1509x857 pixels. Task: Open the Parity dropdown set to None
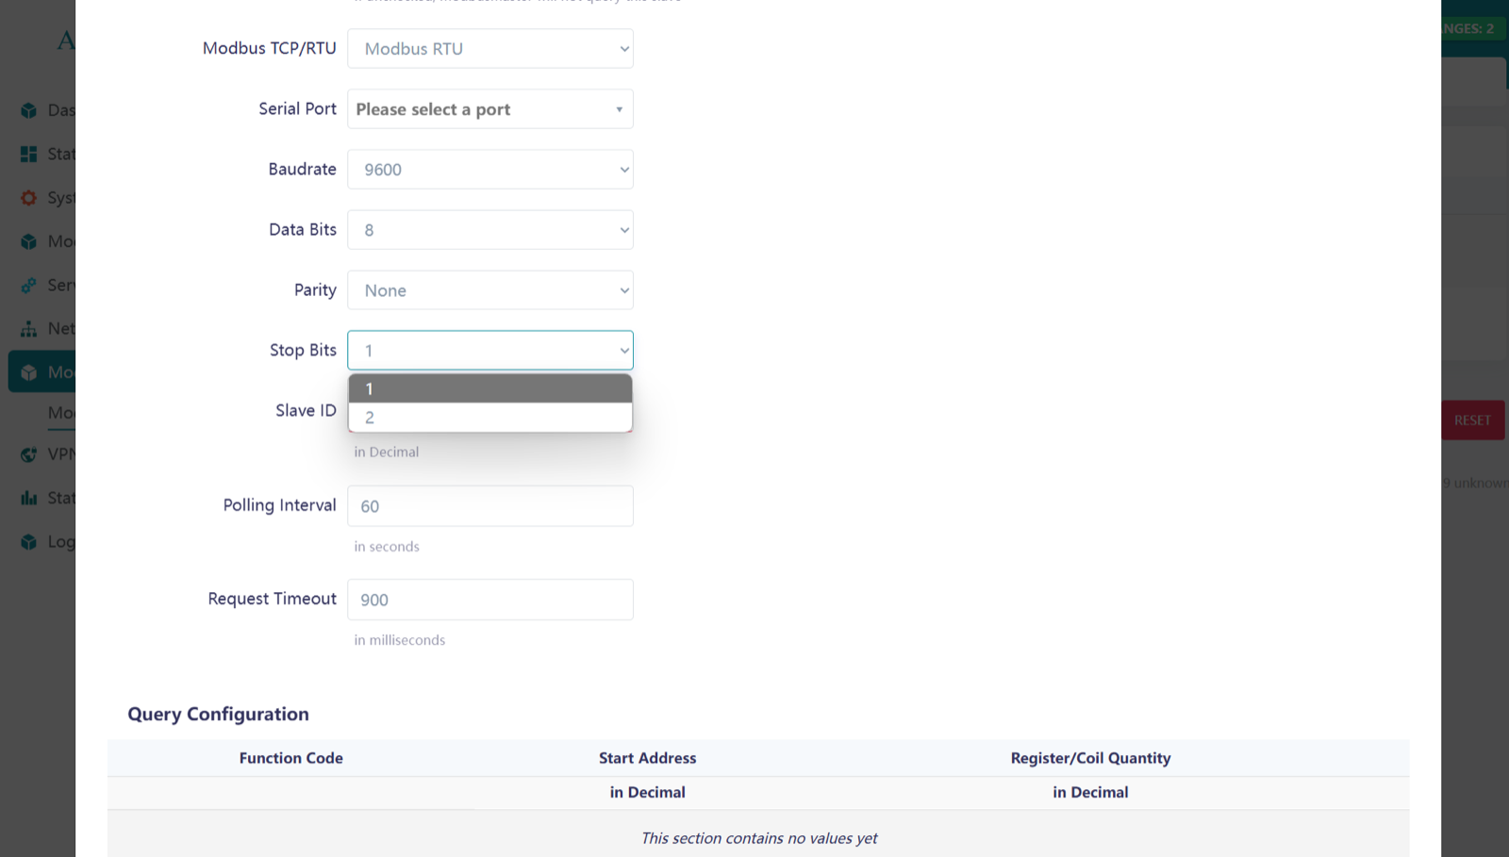(489, 290)
